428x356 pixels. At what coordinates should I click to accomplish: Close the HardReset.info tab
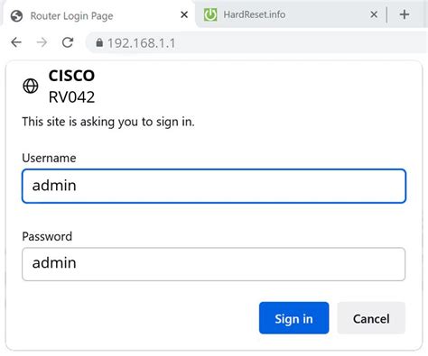pyautogui.click(x=374, y=14)
